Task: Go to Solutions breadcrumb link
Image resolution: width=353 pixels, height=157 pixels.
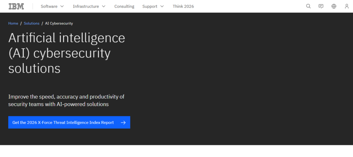Action: tap(31, 23)
